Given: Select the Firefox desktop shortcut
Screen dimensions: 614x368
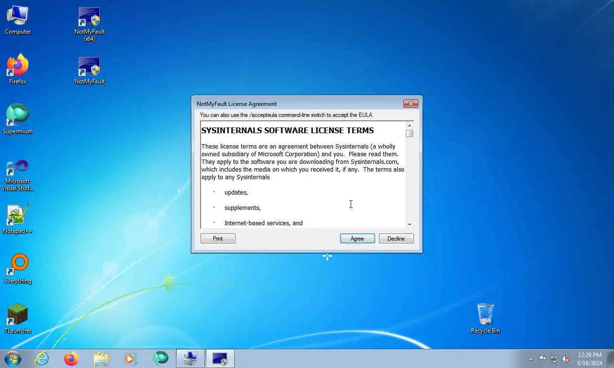Looking at the screenshot, I should point(18,70).
